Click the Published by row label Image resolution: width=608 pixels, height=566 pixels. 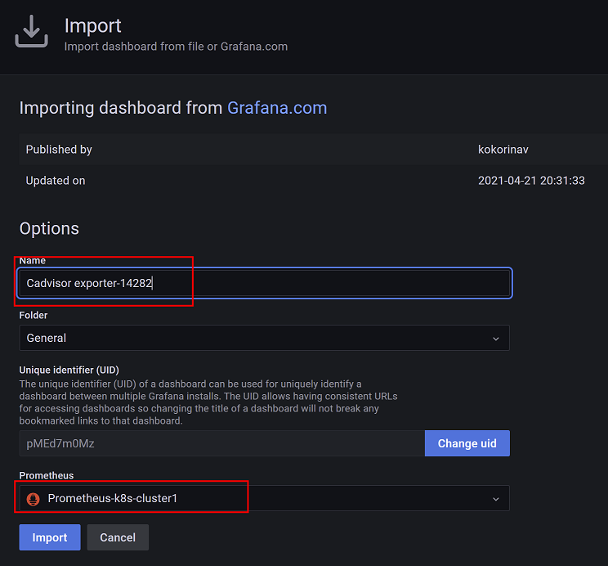(59, 150)
